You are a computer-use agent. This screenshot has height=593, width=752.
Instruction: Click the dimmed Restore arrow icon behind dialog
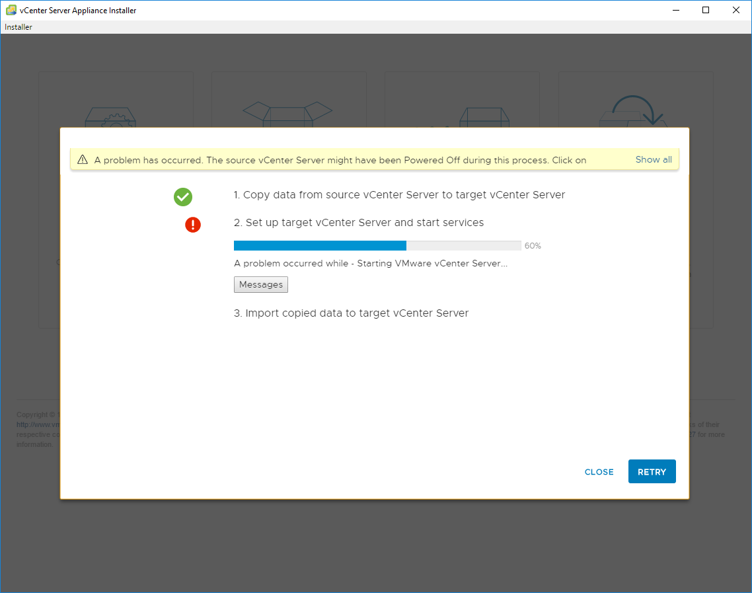point(634,111)
